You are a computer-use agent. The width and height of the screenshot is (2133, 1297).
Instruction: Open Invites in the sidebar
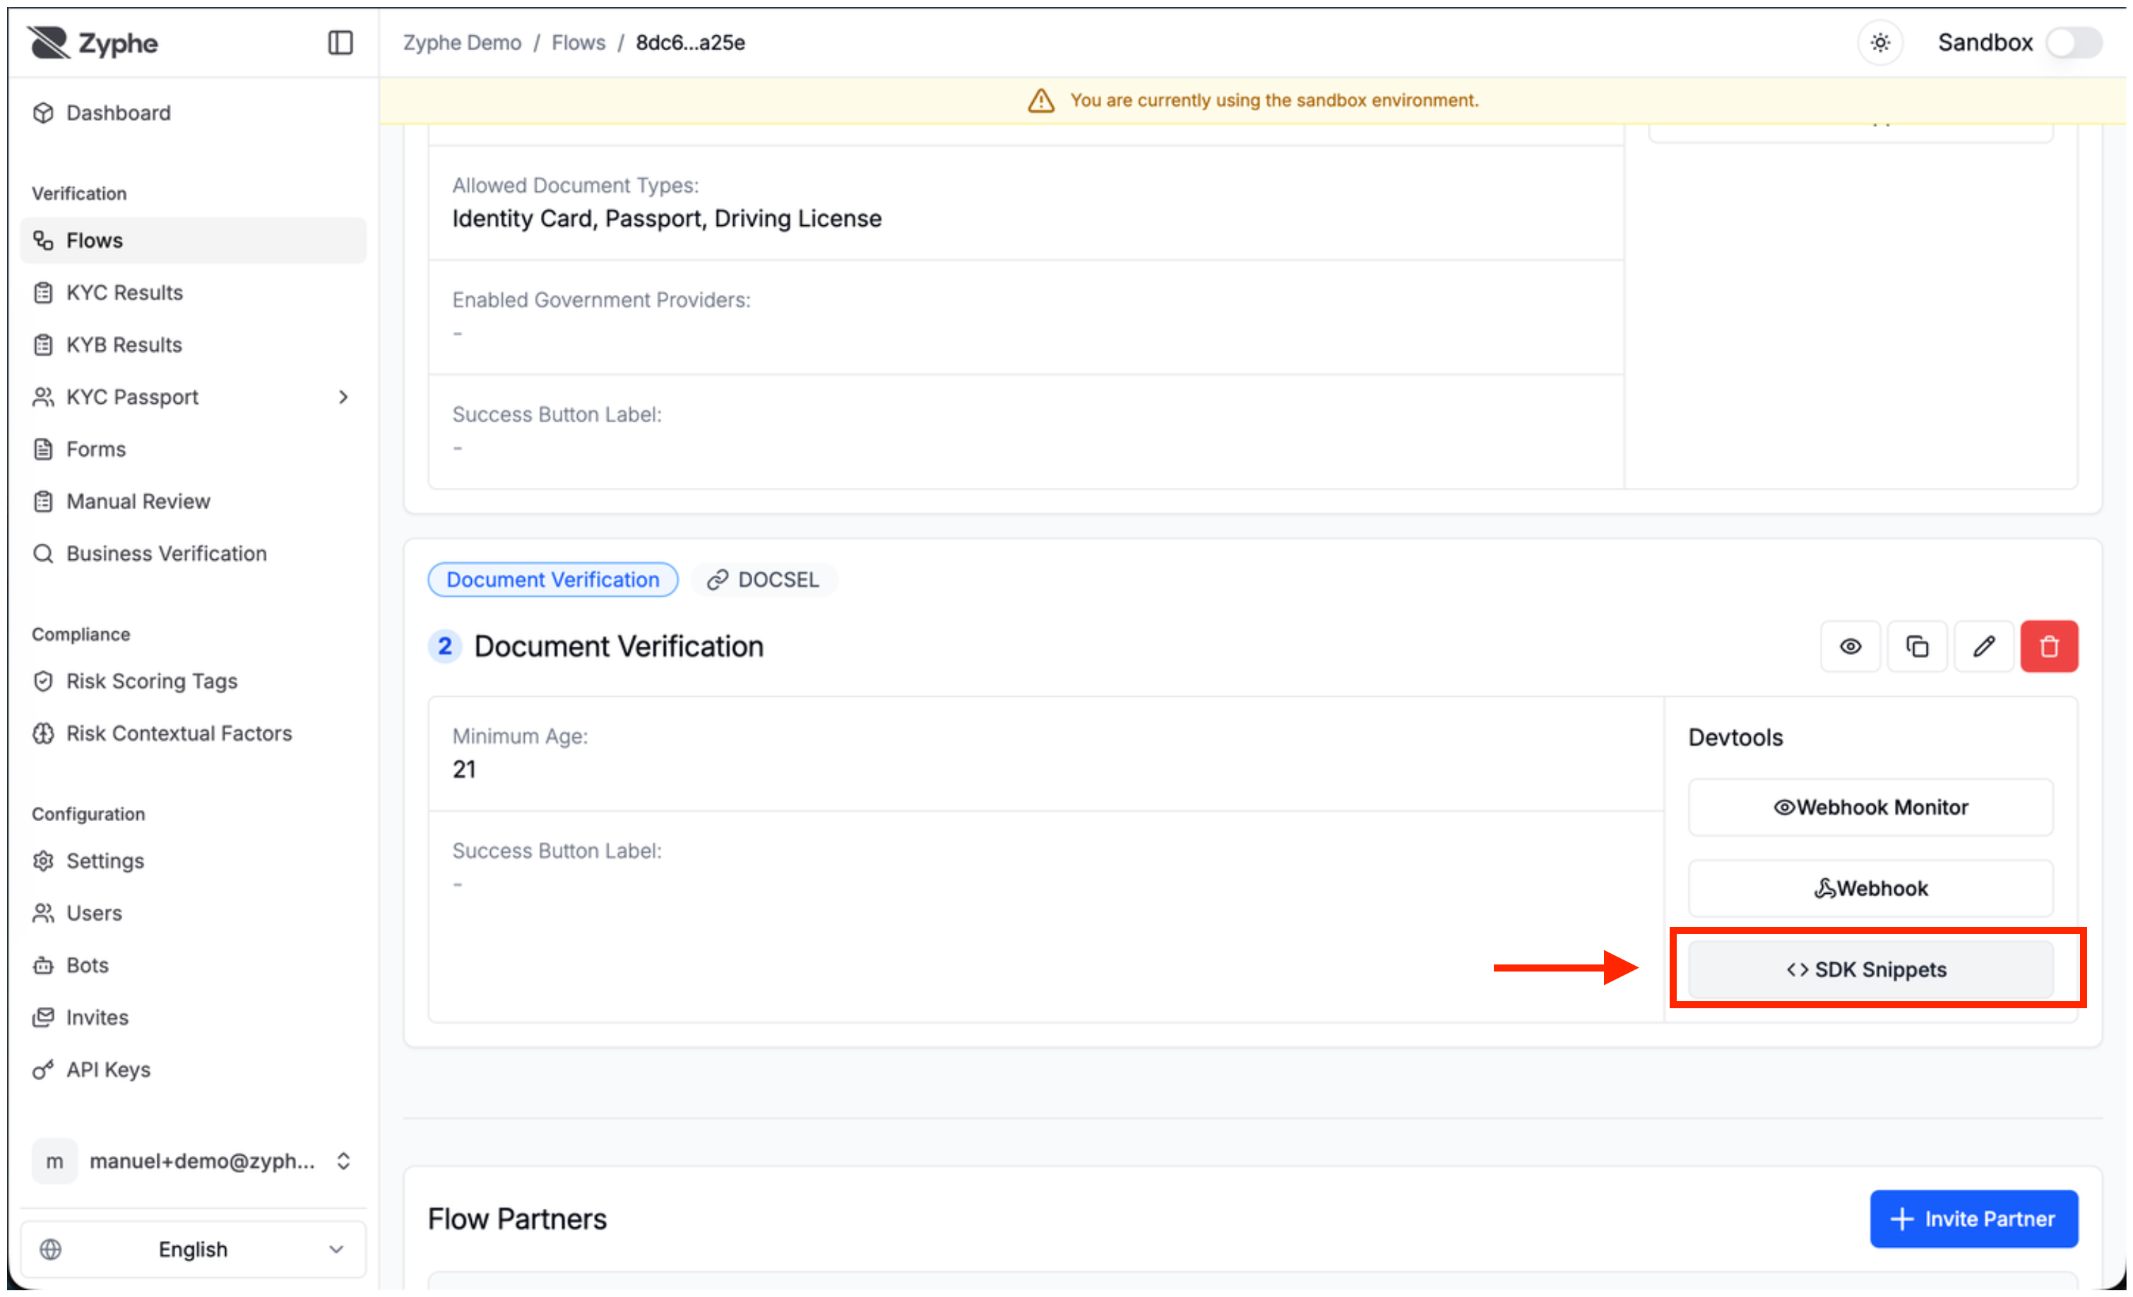[x=192, y=1017]
